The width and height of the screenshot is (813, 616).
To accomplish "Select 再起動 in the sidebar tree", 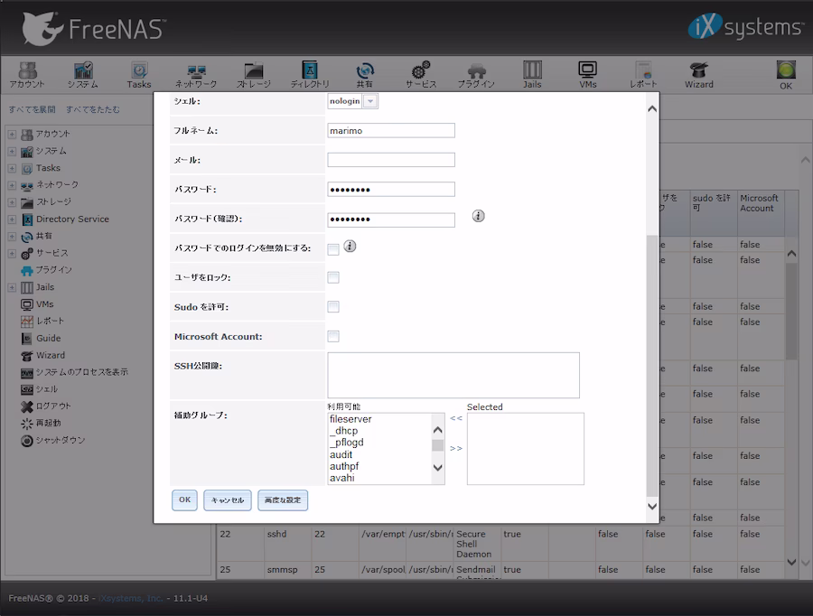I will pyautogui.click(x=48, y=423).
